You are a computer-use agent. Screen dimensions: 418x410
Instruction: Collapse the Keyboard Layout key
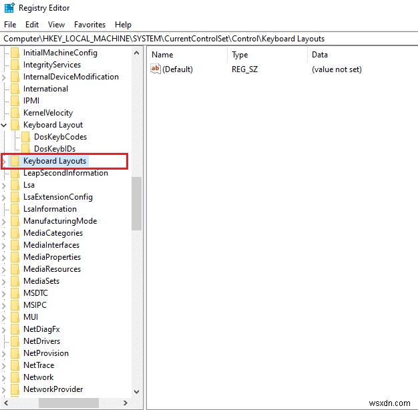4,125
